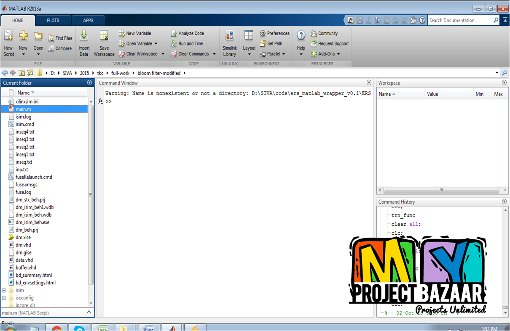Click the full-work segment in the address bar

coord(121,73)
